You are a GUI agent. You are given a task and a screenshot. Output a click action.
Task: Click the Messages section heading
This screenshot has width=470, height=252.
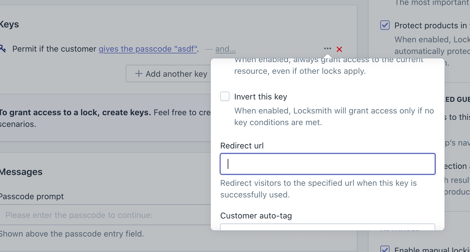coord(21,172)
